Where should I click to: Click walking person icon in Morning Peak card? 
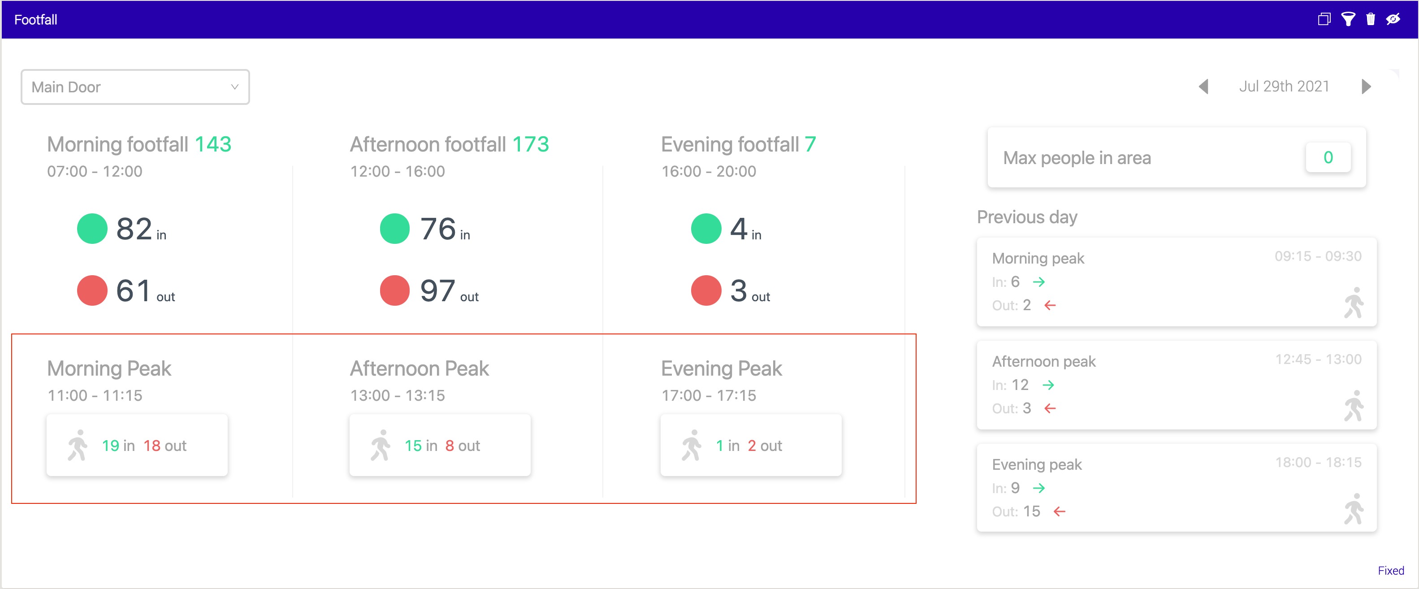pyautogui.click(x=78, y=445)
